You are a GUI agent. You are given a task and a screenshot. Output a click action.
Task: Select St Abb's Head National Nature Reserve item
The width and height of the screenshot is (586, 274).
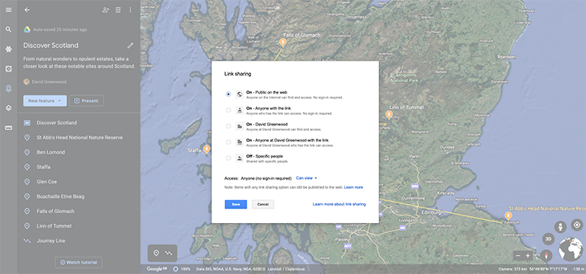click(79, 138)
